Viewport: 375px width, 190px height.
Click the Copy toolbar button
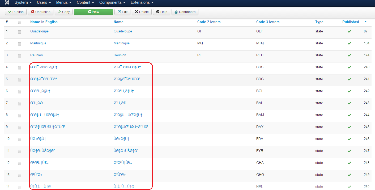[64, 12]
